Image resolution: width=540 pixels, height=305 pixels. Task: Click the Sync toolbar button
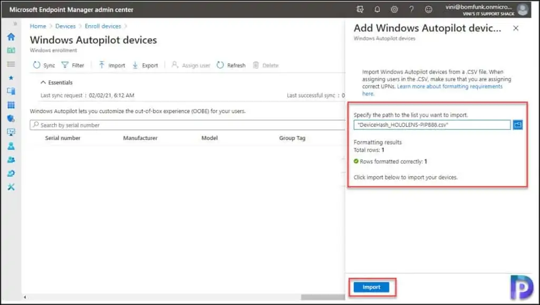(x=44, y=65)
